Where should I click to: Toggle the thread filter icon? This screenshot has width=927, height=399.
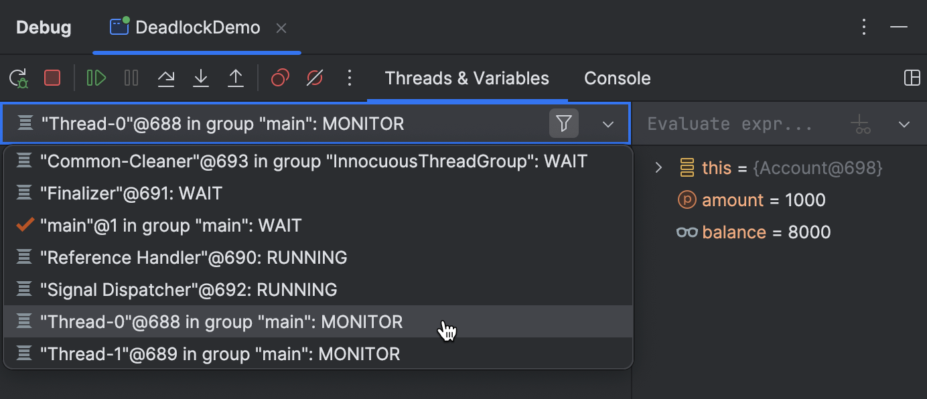click(564, 124)
